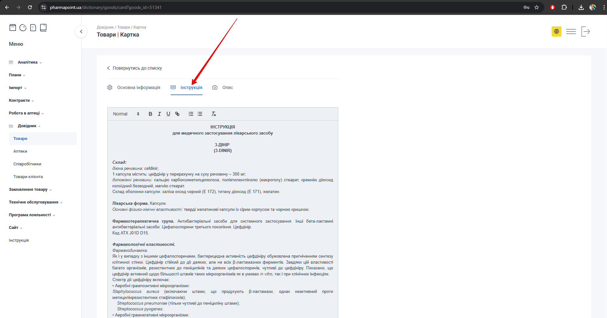Image resolution: width=607 pixels, height=318 pixels.
Task: Expand the Контракти menu section
Action: [x=19, y=100]
